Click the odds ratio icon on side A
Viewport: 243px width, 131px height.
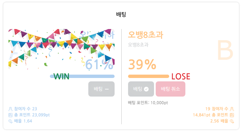(10, 121)
